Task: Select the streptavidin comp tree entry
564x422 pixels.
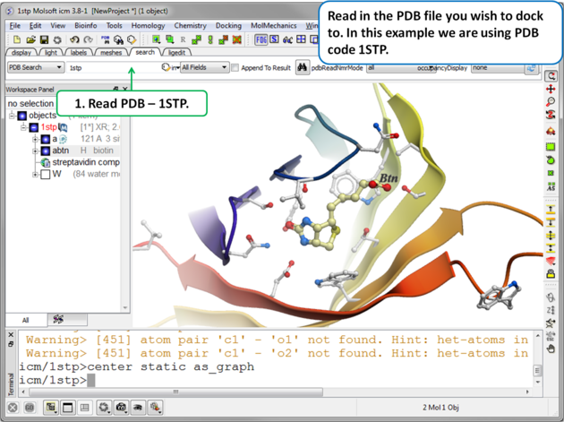Action: pyautogui.click(x=98, y=162)
